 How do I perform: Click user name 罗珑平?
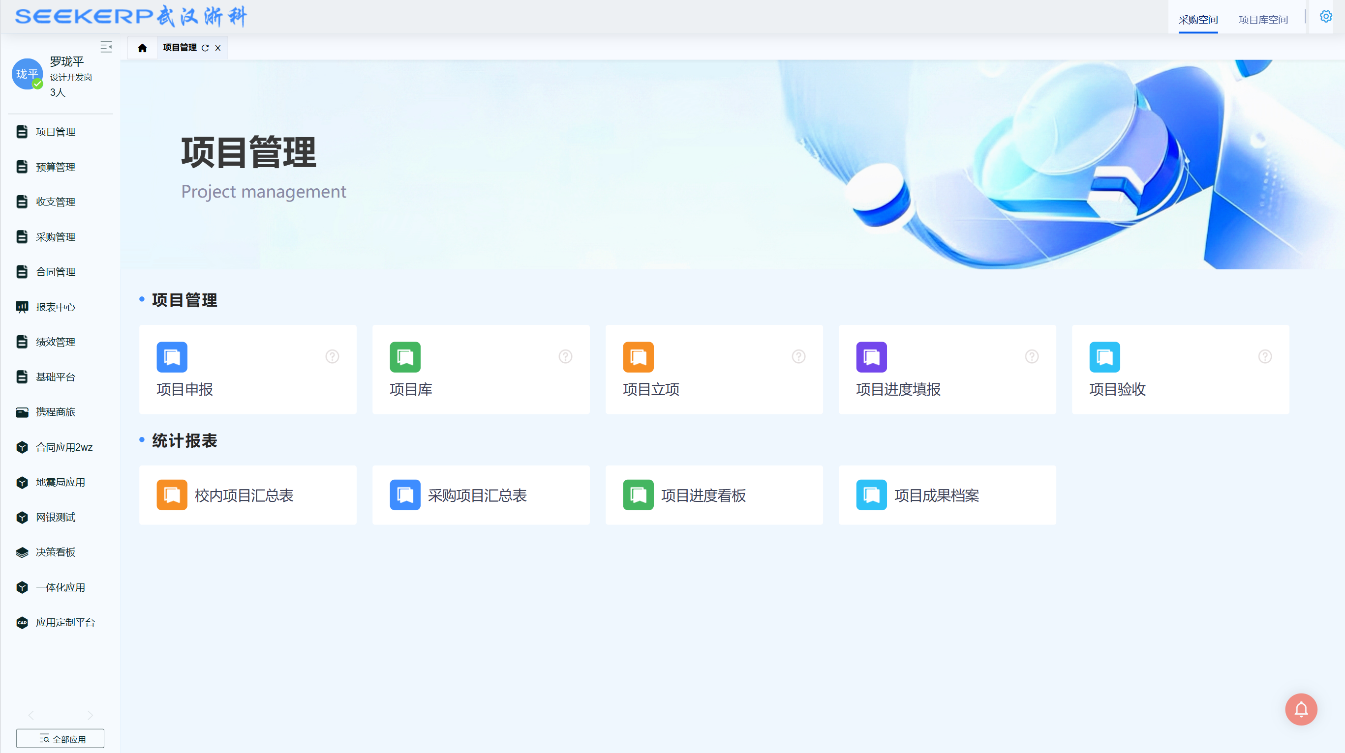pos(67,61)
